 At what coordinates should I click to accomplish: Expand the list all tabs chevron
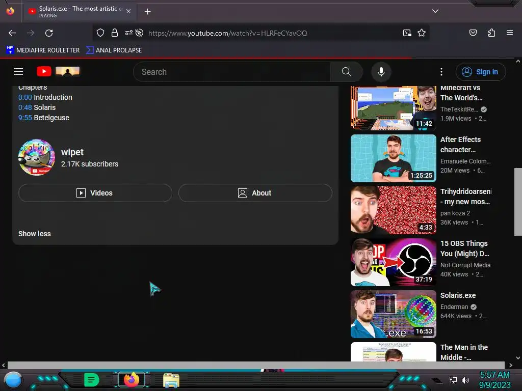tap(435, 11)
